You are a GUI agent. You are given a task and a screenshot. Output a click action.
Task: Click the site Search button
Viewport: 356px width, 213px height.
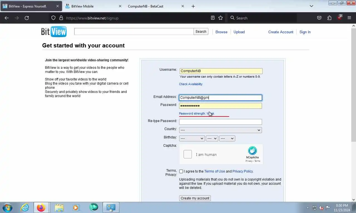click(x=201, y=32)
